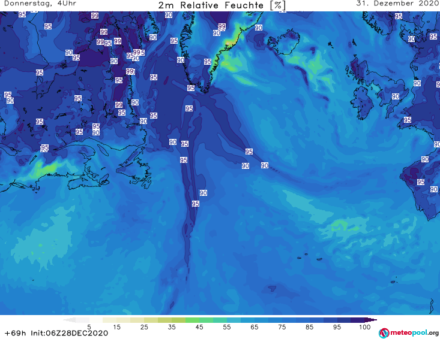Click the Azores islands outline

click(x=310, y=257)
